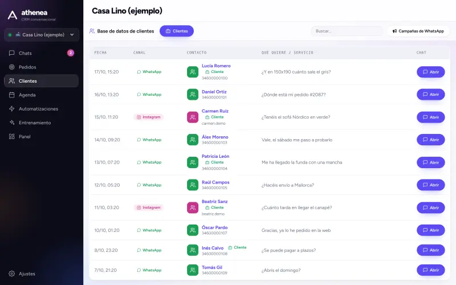This screenshot has width=456, height=285.
Task: Open Inés Calvo contact name link
Action: click(x=213, y=248)
